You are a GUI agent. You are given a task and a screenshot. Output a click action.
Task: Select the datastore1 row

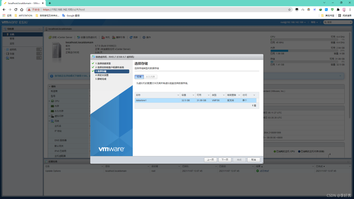(195, 100)
